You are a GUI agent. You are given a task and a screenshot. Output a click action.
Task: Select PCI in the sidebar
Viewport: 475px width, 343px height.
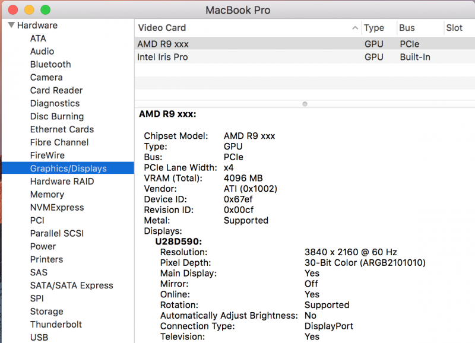(x=37, y=221)
